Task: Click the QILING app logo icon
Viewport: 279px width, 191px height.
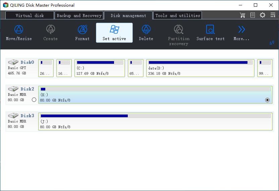Action: (6, 5)
